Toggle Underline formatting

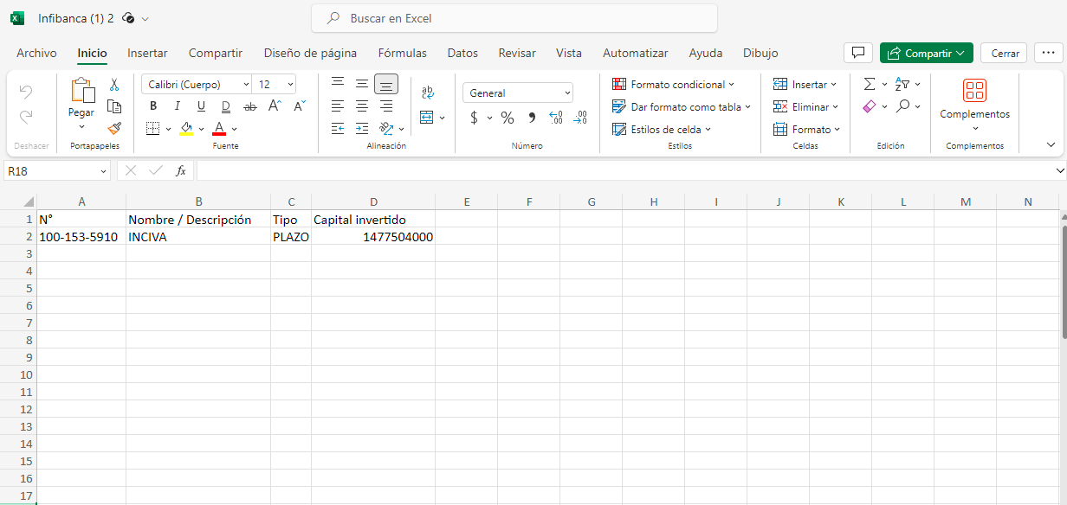202,106
